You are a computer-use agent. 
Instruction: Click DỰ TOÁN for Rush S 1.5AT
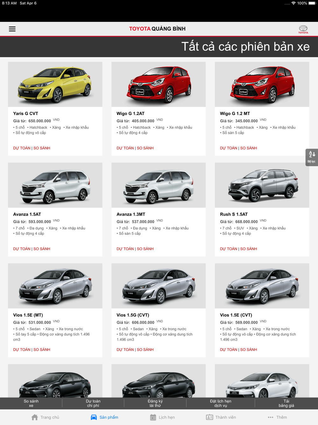tap(229, 249)
